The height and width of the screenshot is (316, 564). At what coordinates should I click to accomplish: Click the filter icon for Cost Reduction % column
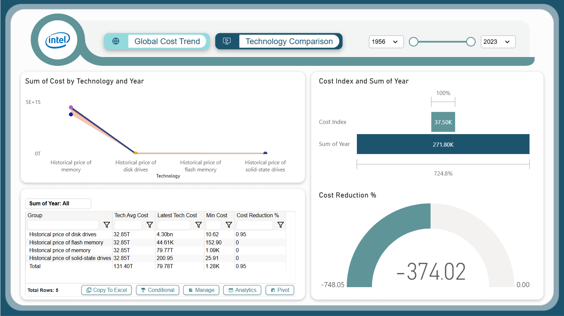[281, 225]
